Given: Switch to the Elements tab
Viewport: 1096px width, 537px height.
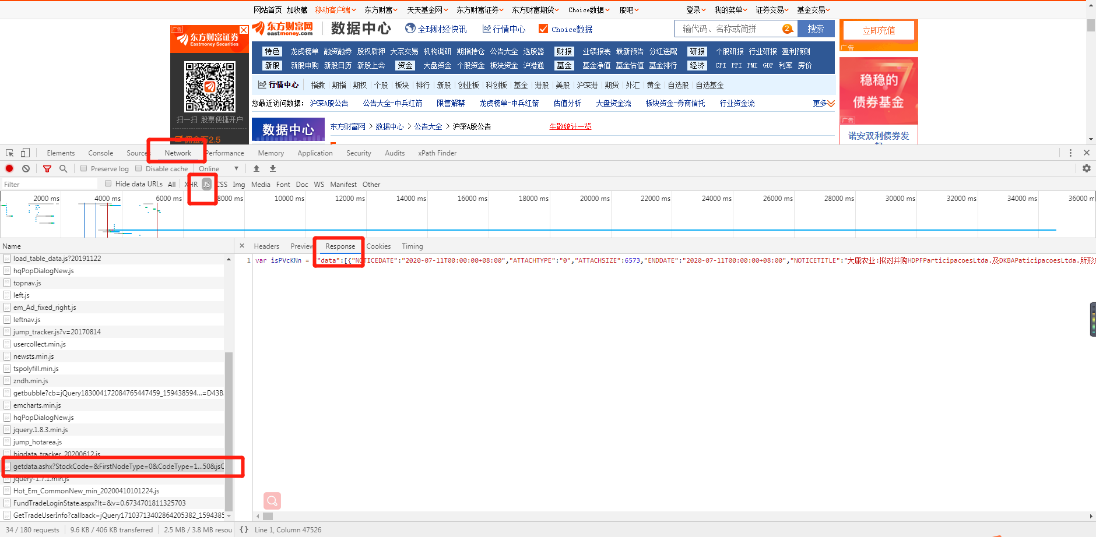Looking at the screenshot, I should 61,153.
